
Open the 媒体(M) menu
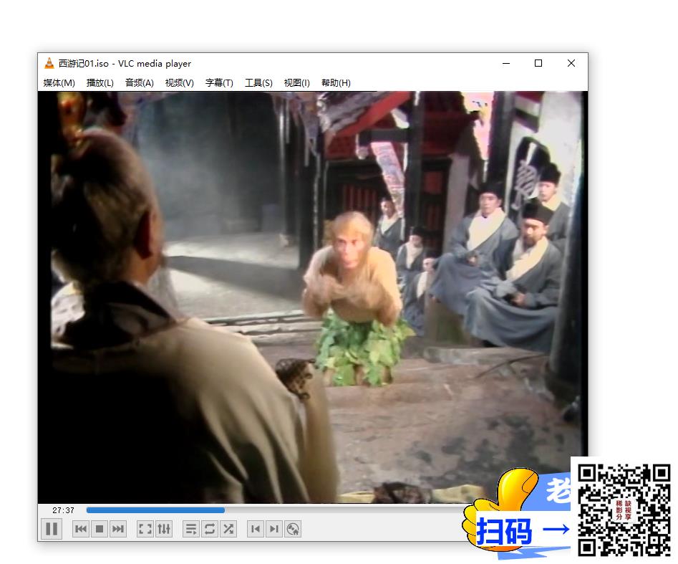[x=59, y=82]
